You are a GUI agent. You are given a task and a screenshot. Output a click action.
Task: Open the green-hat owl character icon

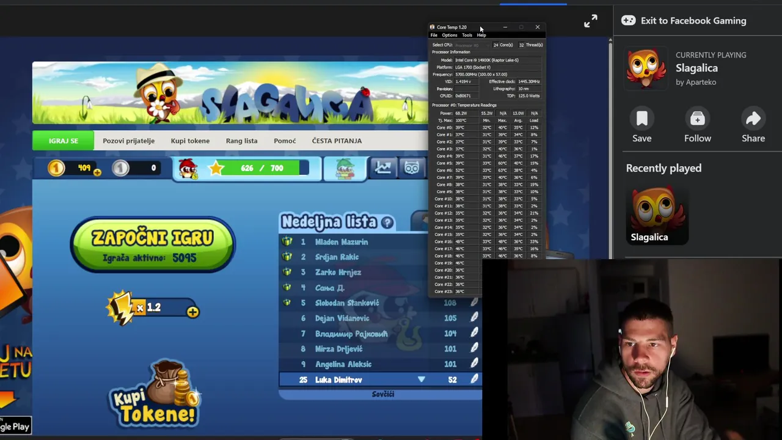[345, 168]
